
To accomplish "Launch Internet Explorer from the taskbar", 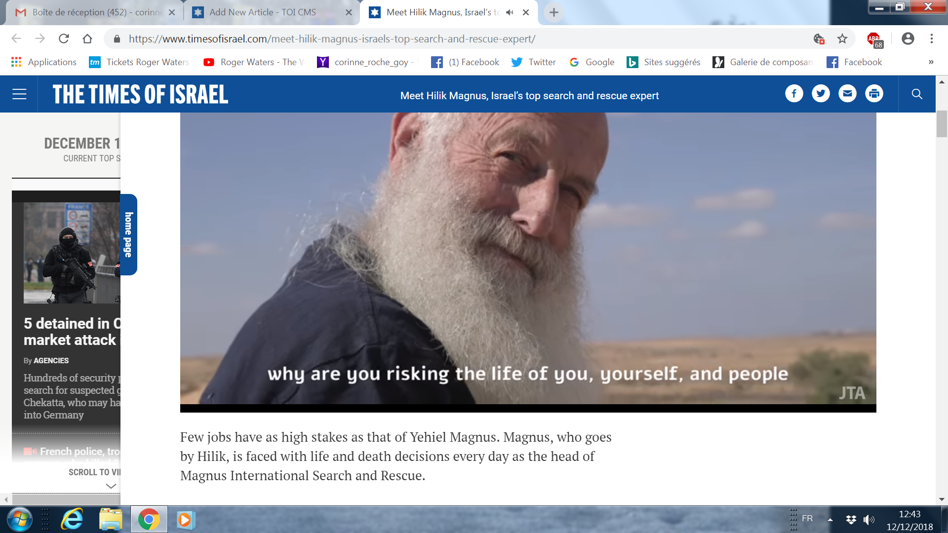I will tap(72, 520).
